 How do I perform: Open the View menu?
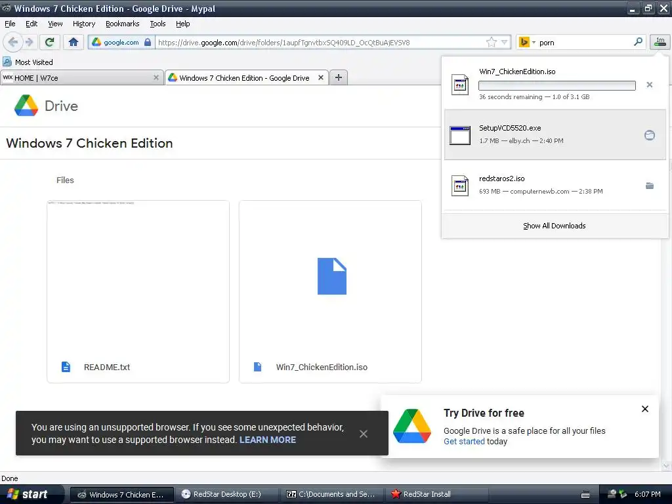click(55, 24)
